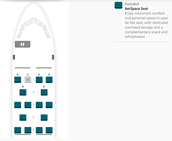Select seat 2H

pyautogui.click(x=39, y=80)
